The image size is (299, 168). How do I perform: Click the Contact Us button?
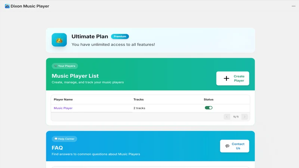(235, 146)
